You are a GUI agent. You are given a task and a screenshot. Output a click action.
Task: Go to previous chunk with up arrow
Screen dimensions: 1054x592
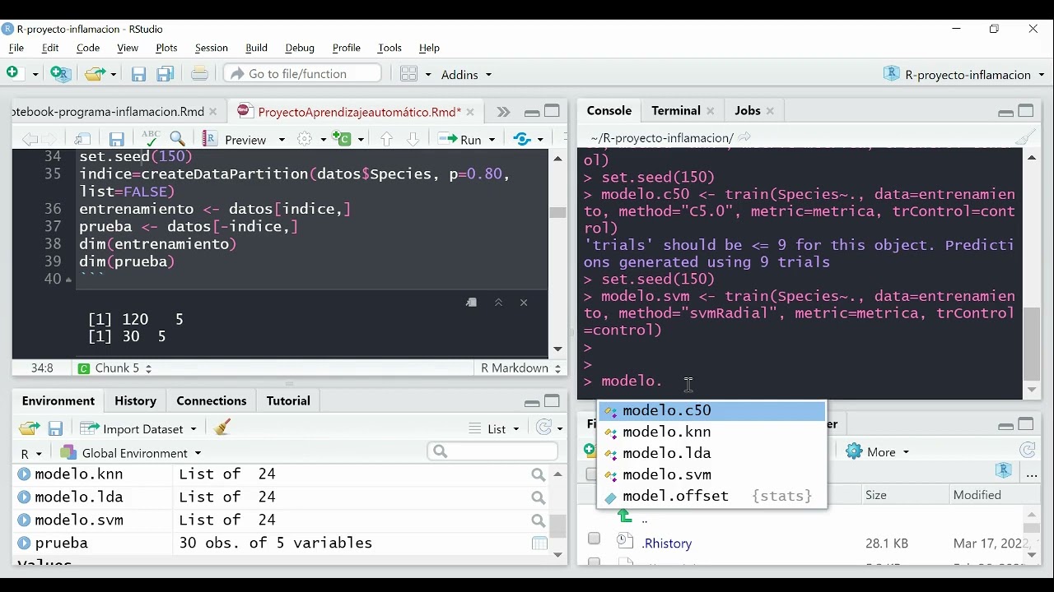[386, 139]
